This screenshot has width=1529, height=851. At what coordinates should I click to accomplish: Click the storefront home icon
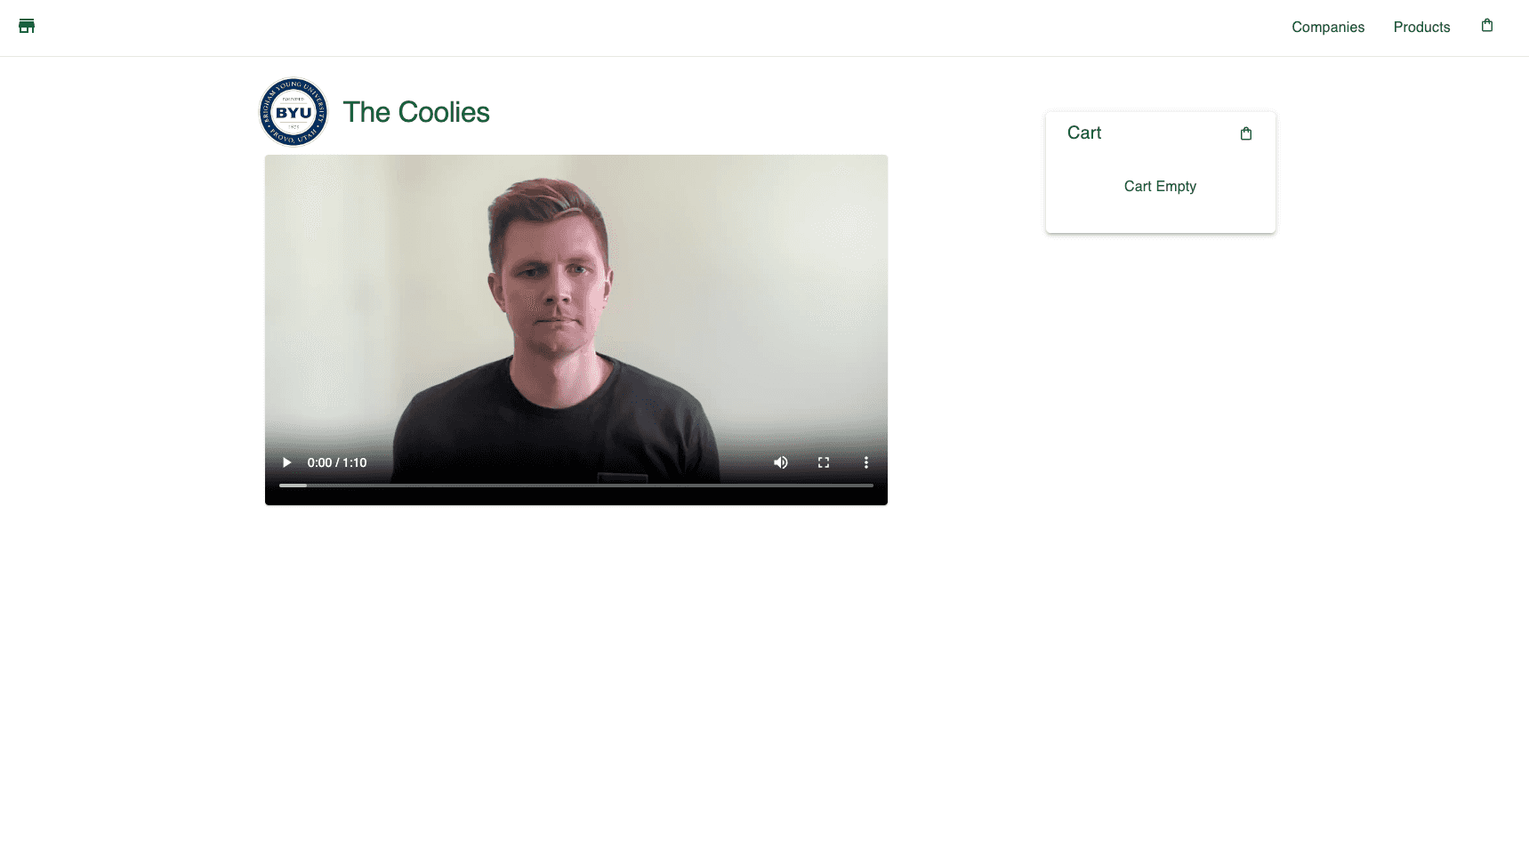point(27,26)
